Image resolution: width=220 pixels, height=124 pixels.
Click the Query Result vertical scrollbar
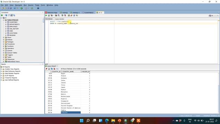click(x=219, y=93)
